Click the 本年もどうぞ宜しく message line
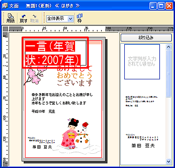Image resolution: width=175 pixels, height=168 pixels. [x=58, y=103]
